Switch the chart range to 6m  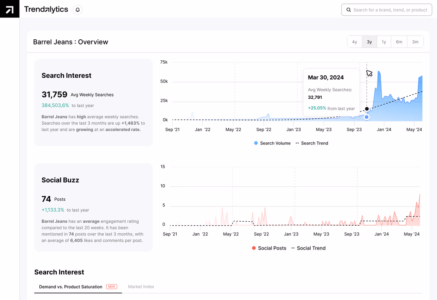399,42
